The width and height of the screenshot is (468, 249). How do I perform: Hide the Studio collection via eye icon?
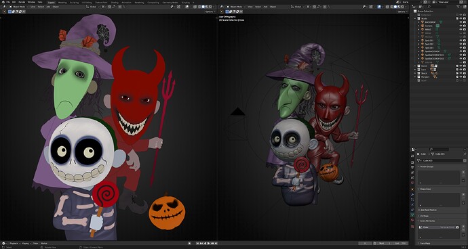(x=461, y=18)
